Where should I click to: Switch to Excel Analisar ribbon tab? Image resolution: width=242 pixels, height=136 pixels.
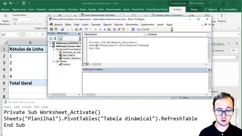[x=177, y=9]
